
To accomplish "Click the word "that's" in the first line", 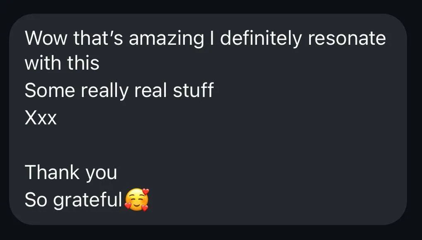I will (x=98, y=38).
